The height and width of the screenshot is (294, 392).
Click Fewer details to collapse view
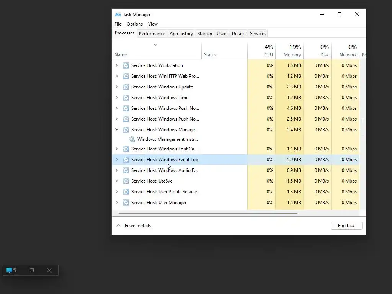pos(134,226)
